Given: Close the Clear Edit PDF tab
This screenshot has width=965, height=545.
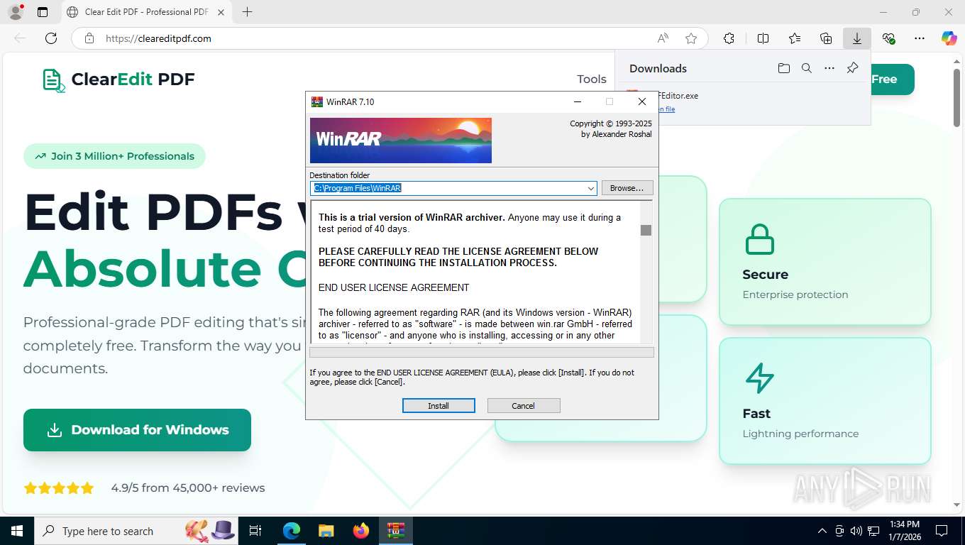Looking at the screenshot, I should coord(221,12).
